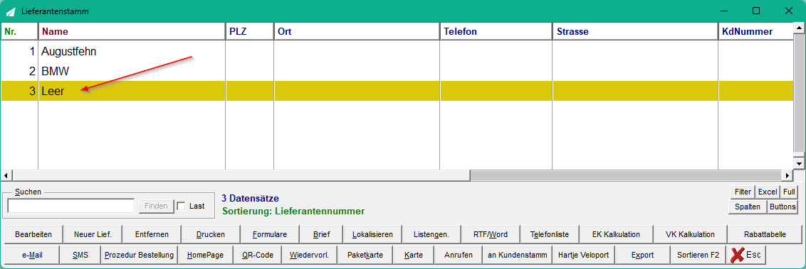The image size is (806, 269).
Task: Click the horizontal scrollbar right arrow
Action: point(788,175)
